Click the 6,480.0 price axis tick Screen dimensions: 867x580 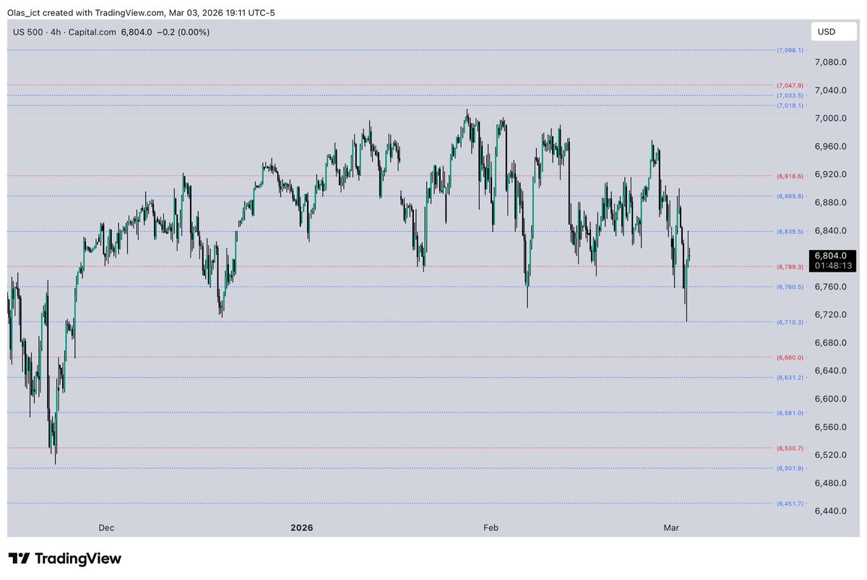point(830,483)
